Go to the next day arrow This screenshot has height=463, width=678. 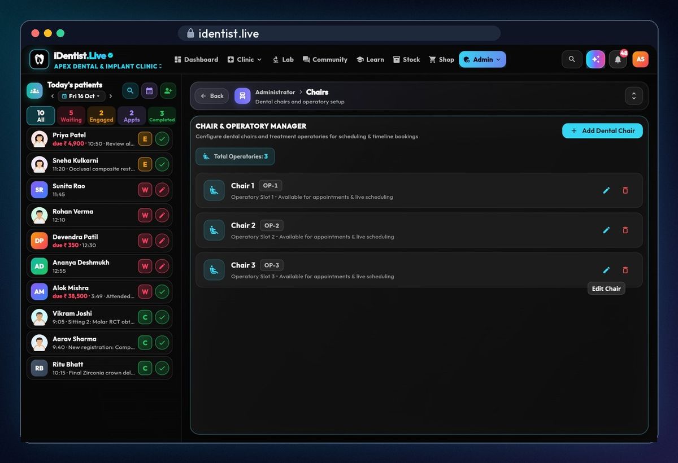pos(111,96)
